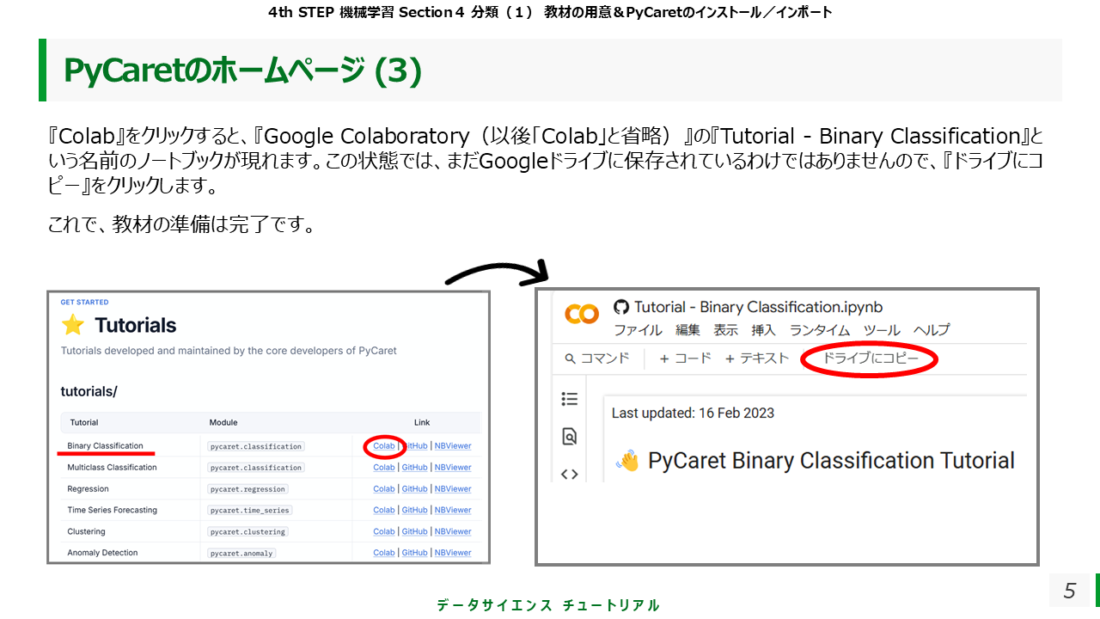Open Colab link for Multiclass Classification
The height and width of the screenshot is (619, 1100).
(384, 468)
